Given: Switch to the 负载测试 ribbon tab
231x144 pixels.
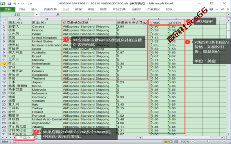Looking at the screenshot, I should (x=153, y=9).
